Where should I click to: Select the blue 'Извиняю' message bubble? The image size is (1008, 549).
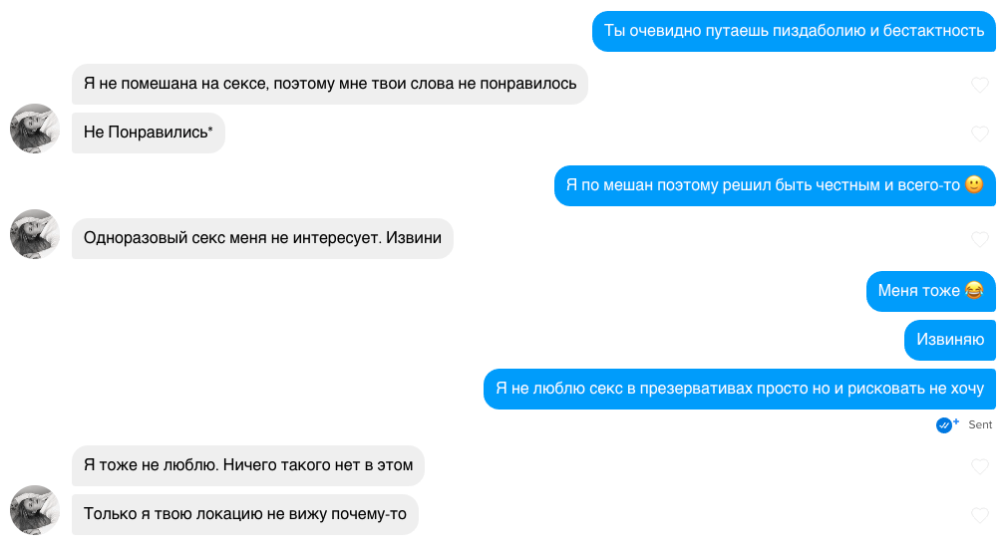tap(950, 340)
